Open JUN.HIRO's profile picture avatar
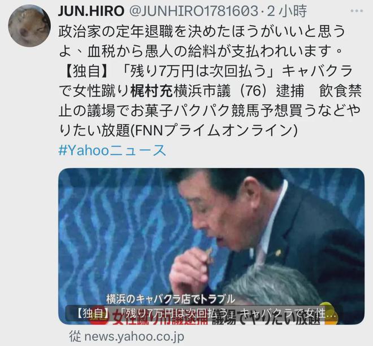 pos(29,25)
